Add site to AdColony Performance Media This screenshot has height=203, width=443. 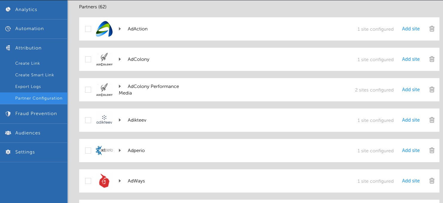[x=411, y=90]
